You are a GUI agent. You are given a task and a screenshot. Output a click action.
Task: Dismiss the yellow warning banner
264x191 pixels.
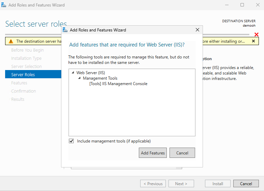253,41
